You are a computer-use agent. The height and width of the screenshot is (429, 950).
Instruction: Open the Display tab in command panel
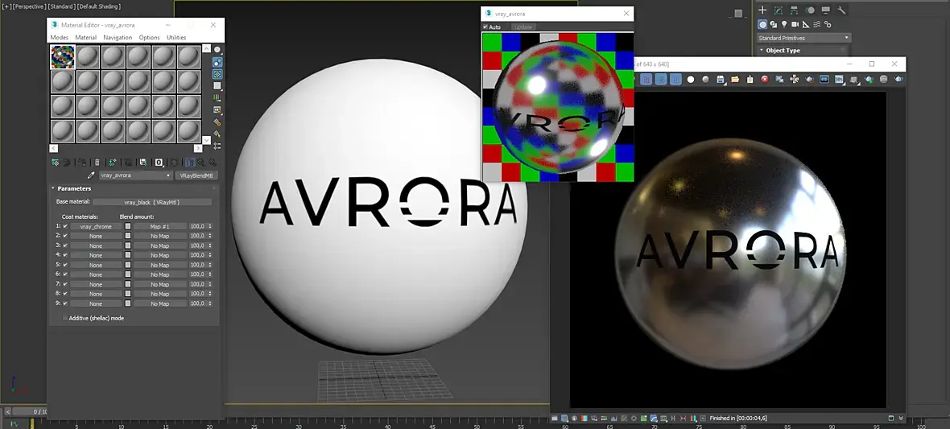point(826,10)
